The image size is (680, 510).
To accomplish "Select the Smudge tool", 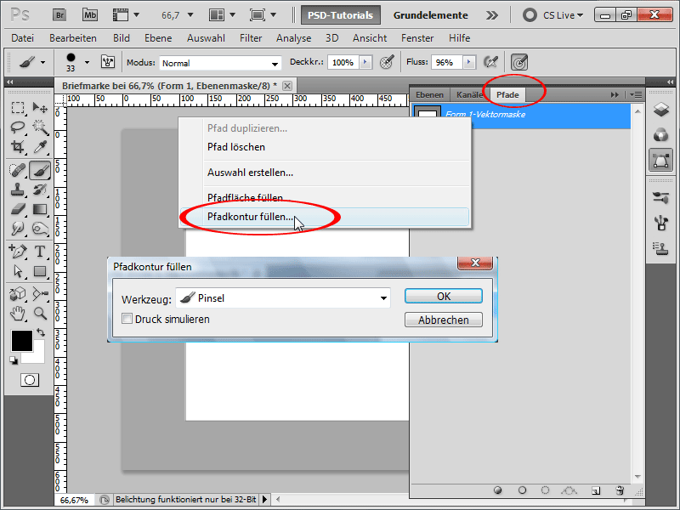I will [18, 229].
